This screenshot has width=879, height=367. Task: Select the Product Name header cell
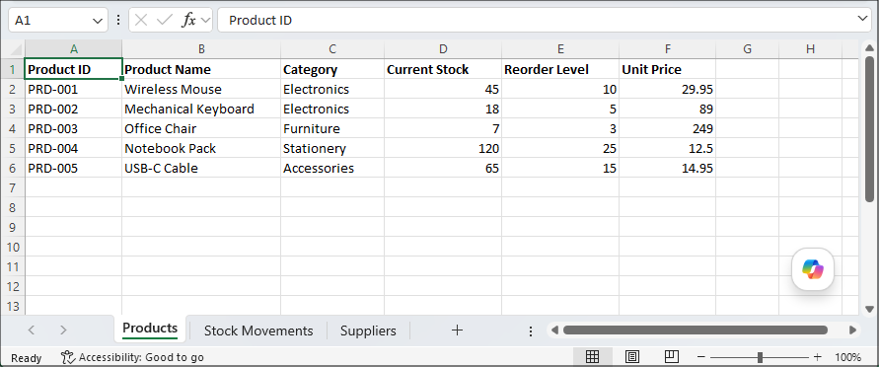pyautogui.click(x=201, y=69)
